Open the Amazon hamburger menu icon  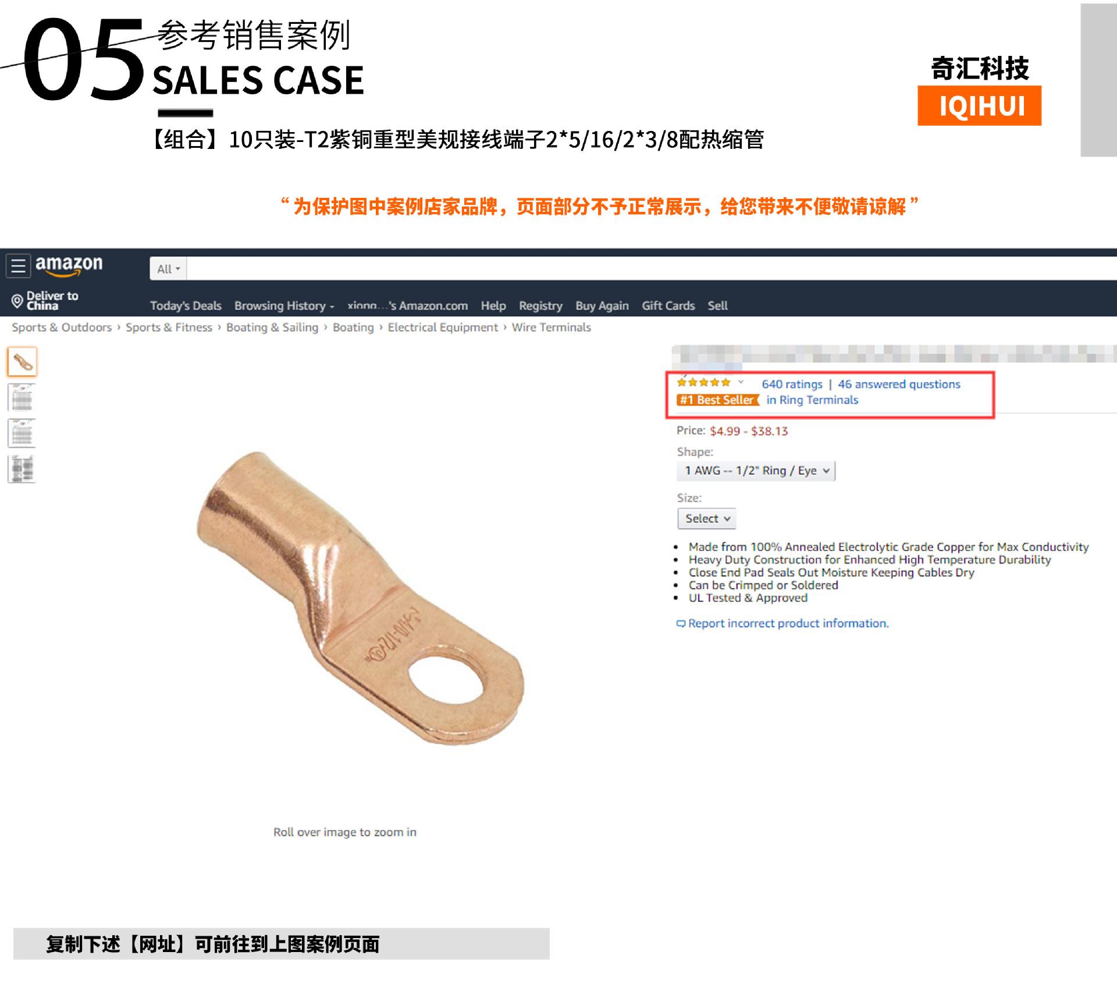[x=18, y=266]
